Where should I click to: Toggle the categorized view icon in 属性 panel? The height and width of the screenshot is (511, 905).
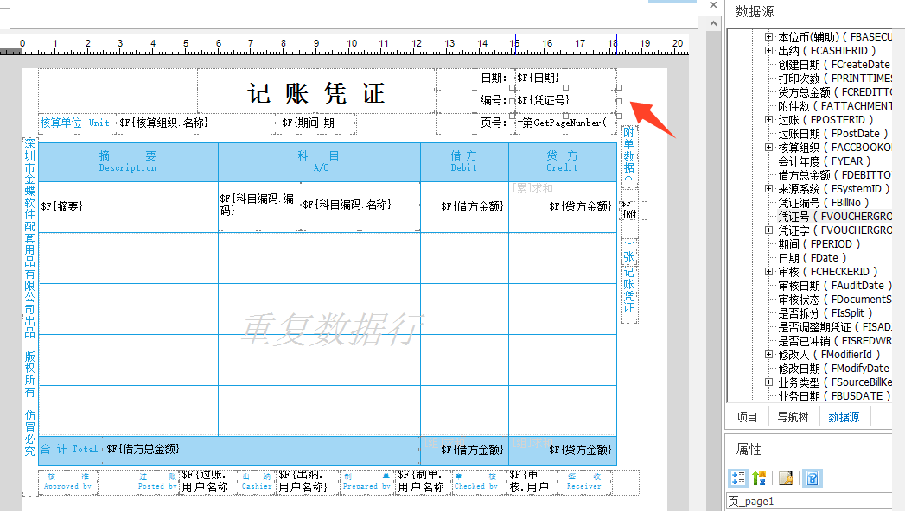(739, 477)
